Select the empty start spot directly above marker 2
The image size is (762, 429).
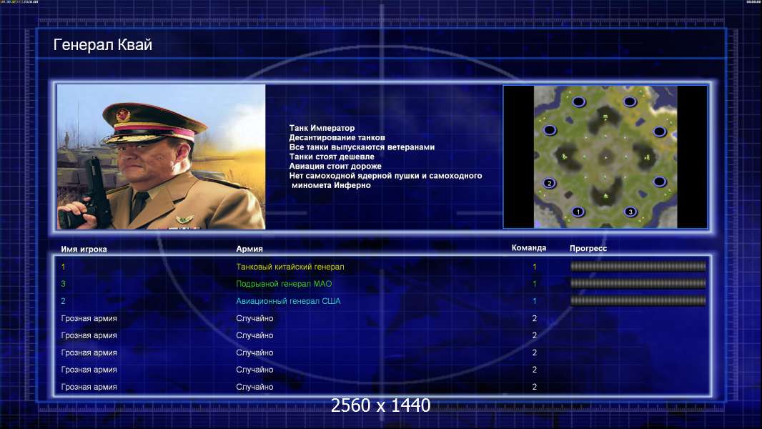[x=550, y=130]
